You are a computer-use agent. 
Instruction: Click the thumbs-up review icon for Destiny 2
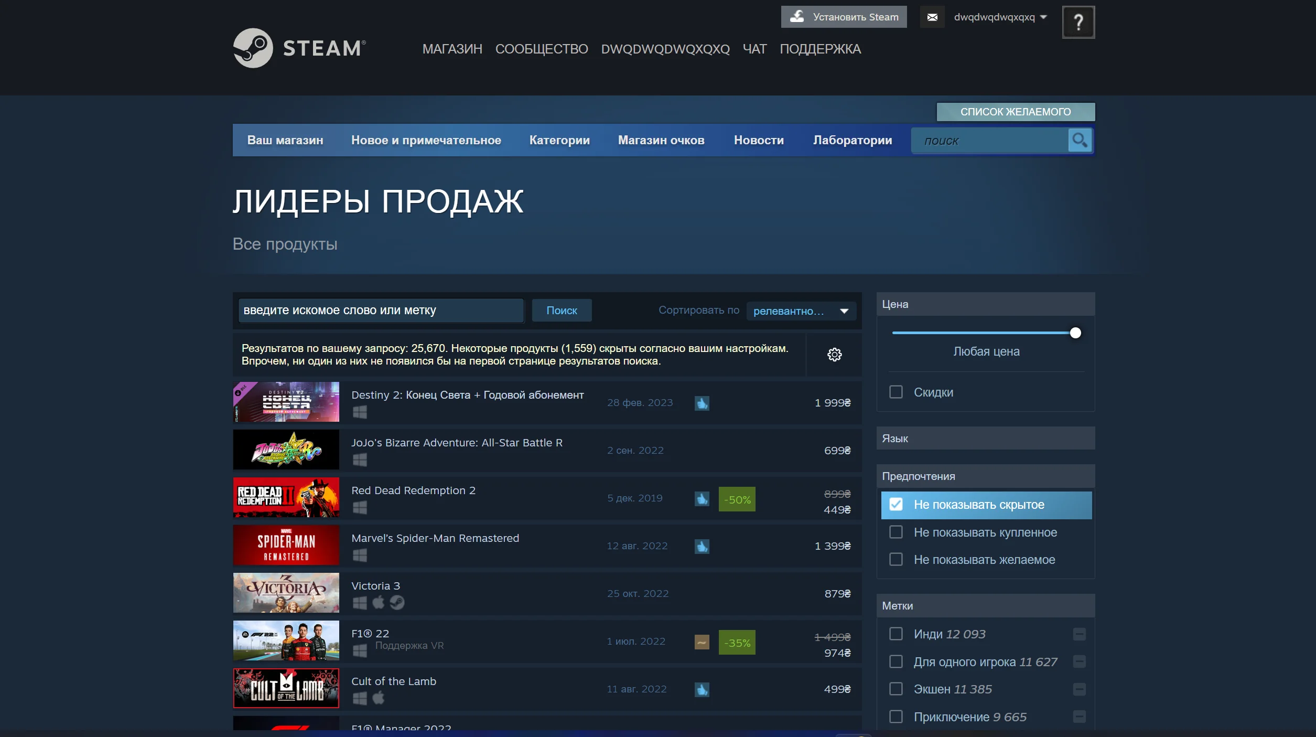pos(702,403)
